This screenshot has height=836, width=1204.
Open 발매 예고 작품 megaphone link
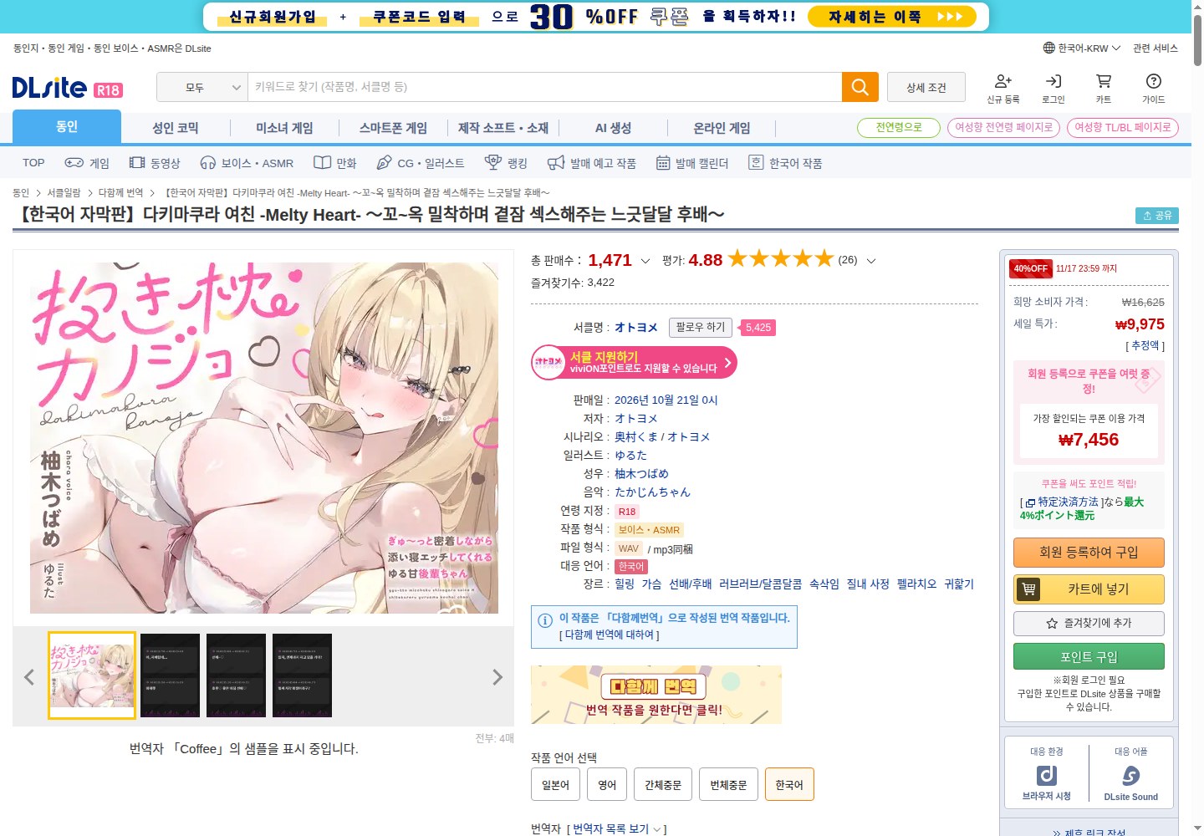click(x=591, y=163)
